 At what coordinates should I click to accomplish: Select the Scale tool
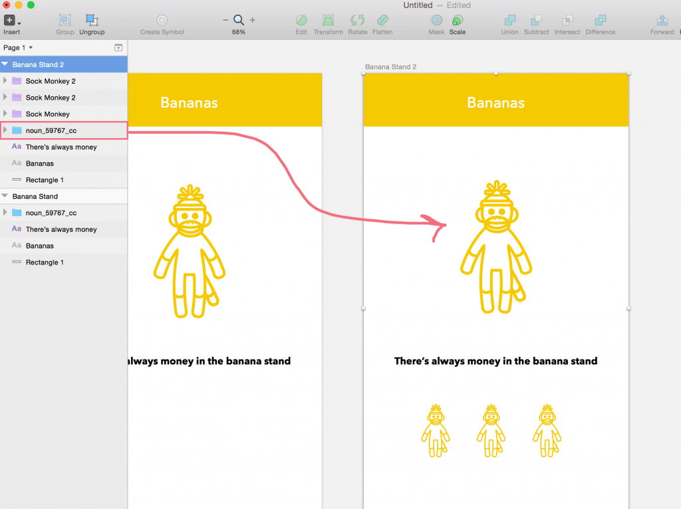[458, 21]
